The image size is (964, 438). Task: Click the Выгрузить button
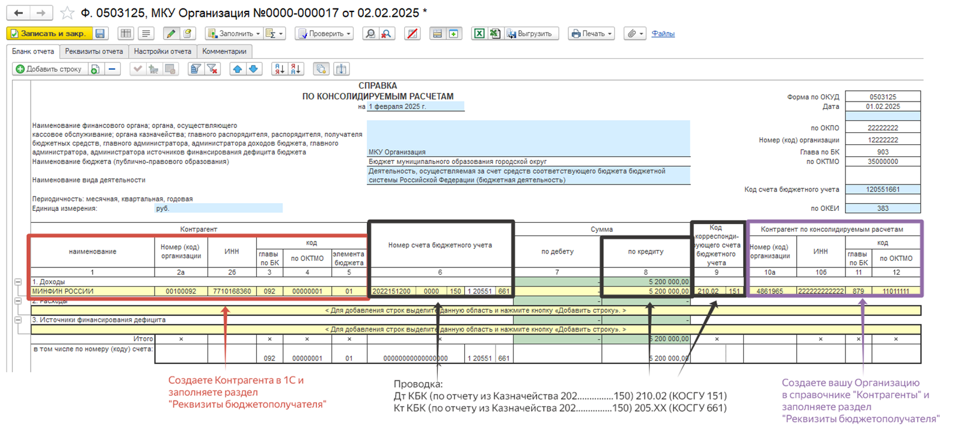coord(531,34)
